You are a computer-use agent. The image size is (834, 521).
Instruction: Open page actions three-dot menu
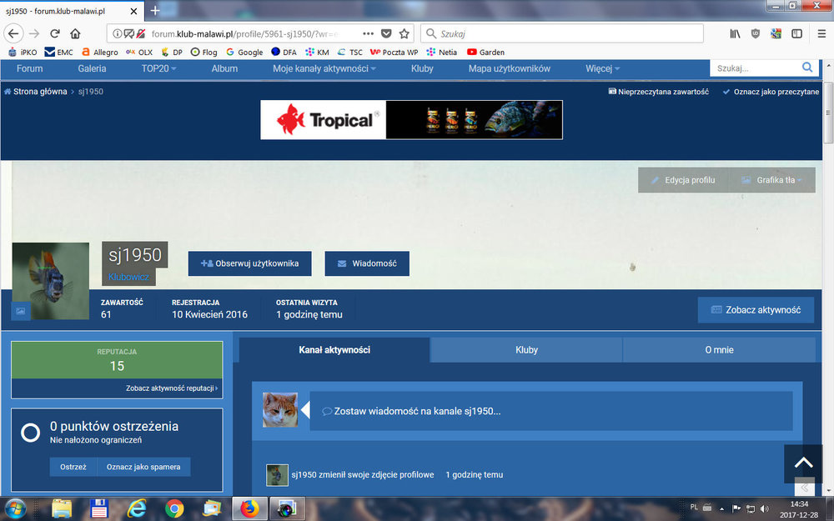(368, 33)
